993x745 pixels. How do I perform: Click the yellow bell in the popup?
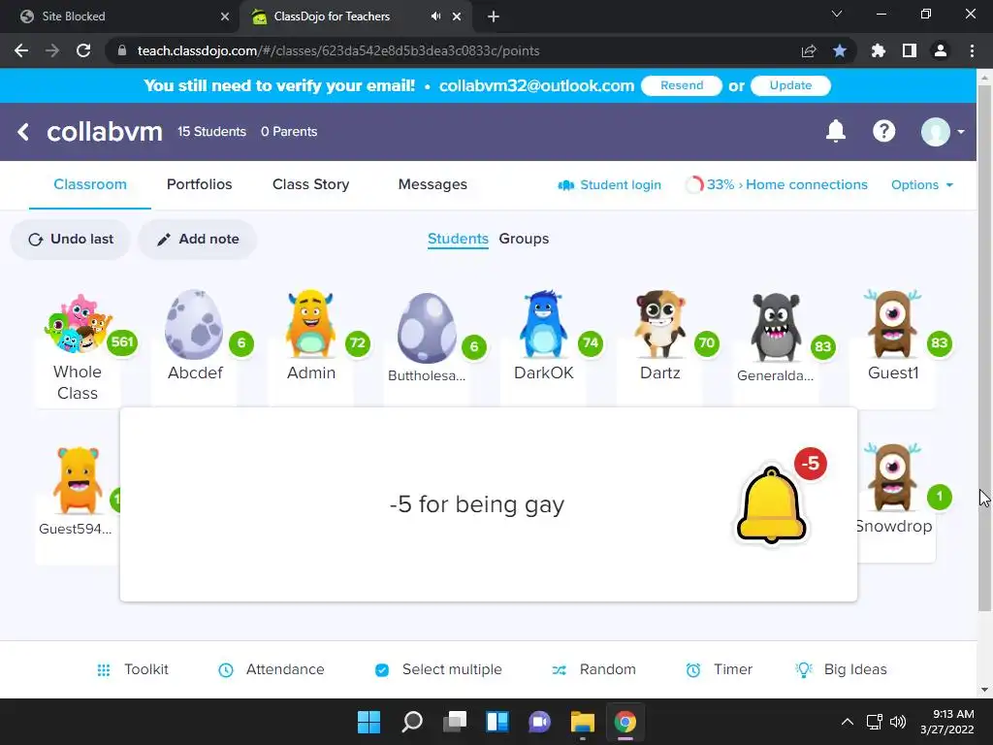[x=771, y=504]
